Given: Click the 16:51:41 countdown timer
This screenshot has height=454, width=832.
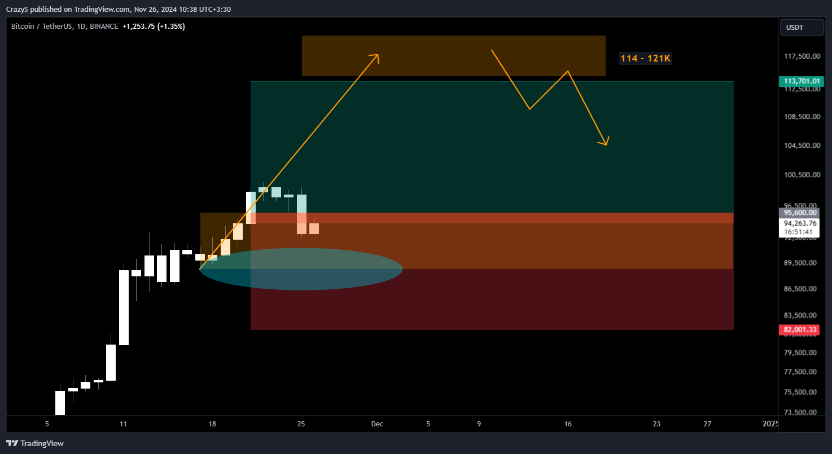Looking at the screenshot, I should [x=799, y=232].
